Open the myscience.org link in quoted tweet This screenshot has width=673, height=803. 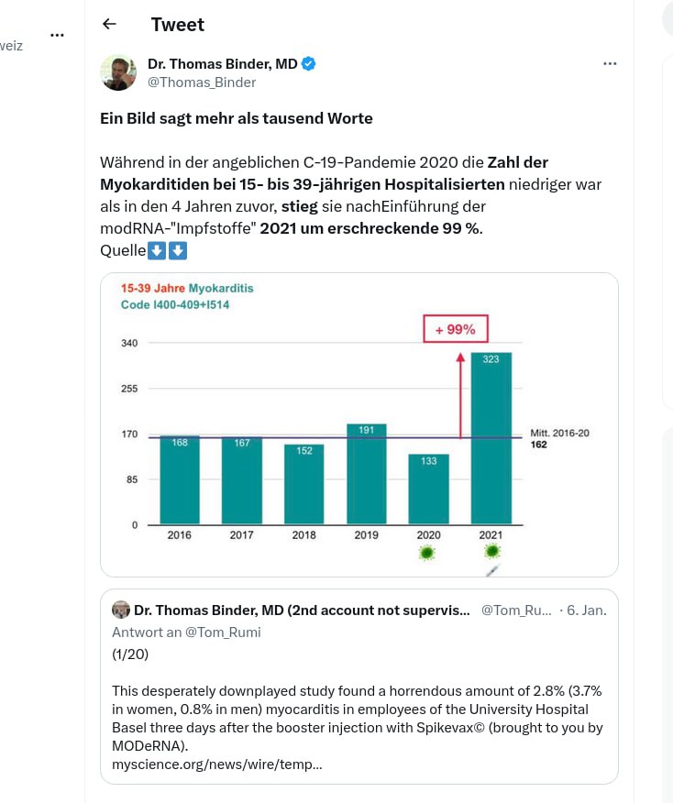(216, 764)
